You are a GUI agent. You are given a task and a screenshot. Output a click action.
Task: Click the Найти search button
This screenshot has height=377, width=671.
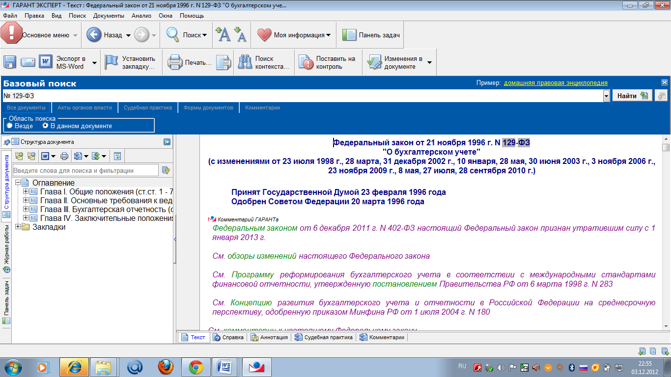tap(632, 96)
